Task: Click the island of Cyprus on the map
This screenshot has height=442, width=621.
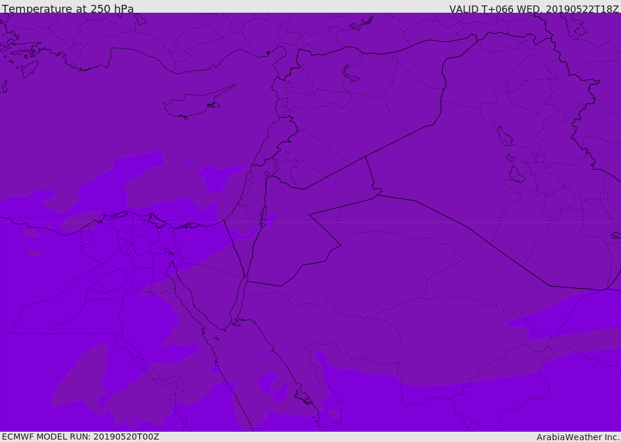Action: pos(198,103)
